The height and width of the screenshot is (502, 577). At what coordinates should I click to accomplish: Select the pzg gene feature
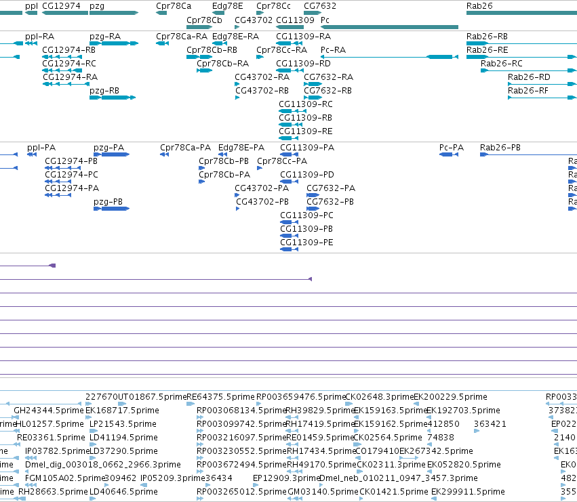click(114, 13)
